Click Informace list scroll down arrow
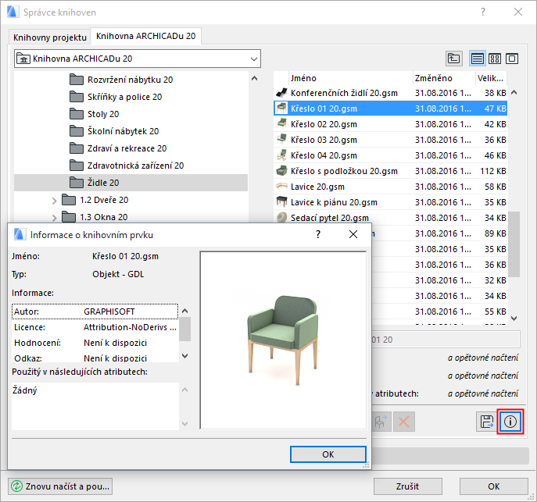 (x=185, y=356)
